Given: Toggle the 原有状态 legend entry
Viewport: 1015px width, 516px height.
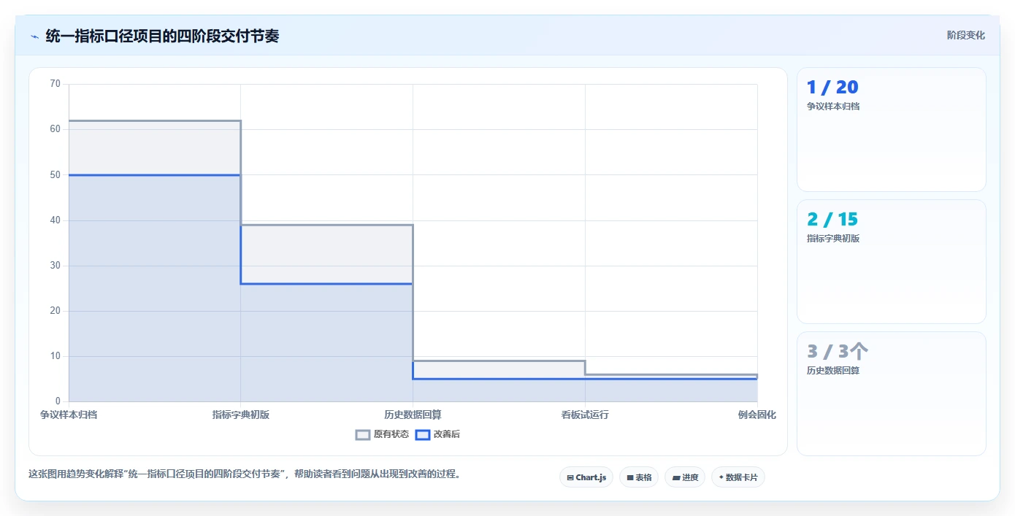Looking at the screenshot, I should coord(382,434).
